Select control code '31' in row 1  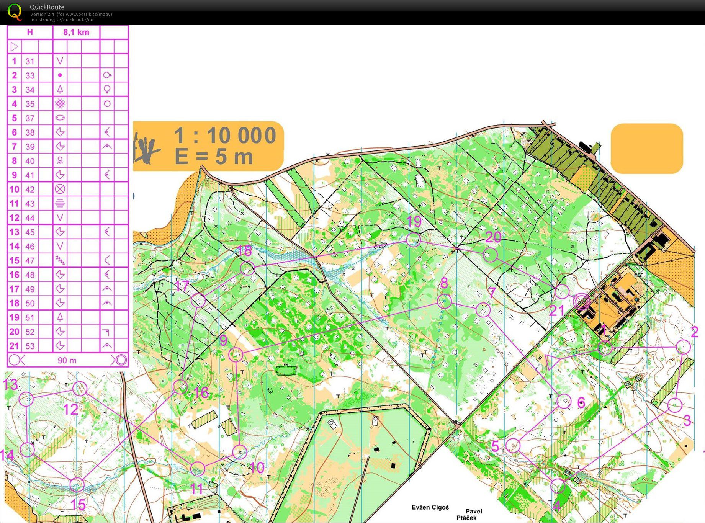click(30, 61)
